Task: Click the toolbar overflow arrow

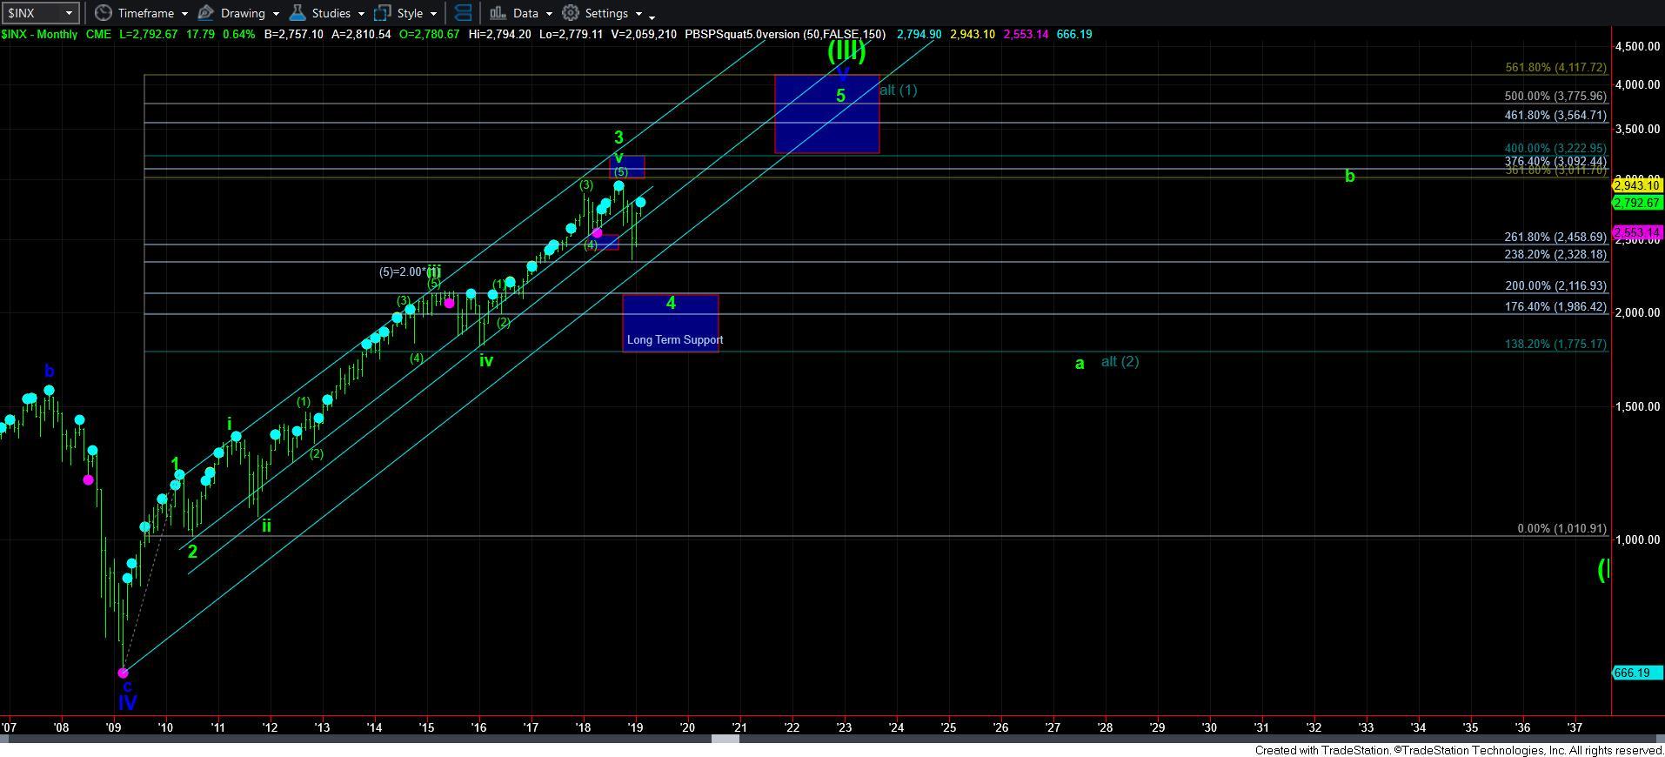Action: pos(652,16)
